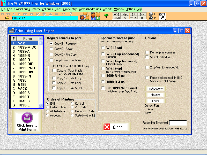The height and width of the screenshot is (155, 207).
Task: Click the checkmark toolbar icon
Action: pos(38,14)
